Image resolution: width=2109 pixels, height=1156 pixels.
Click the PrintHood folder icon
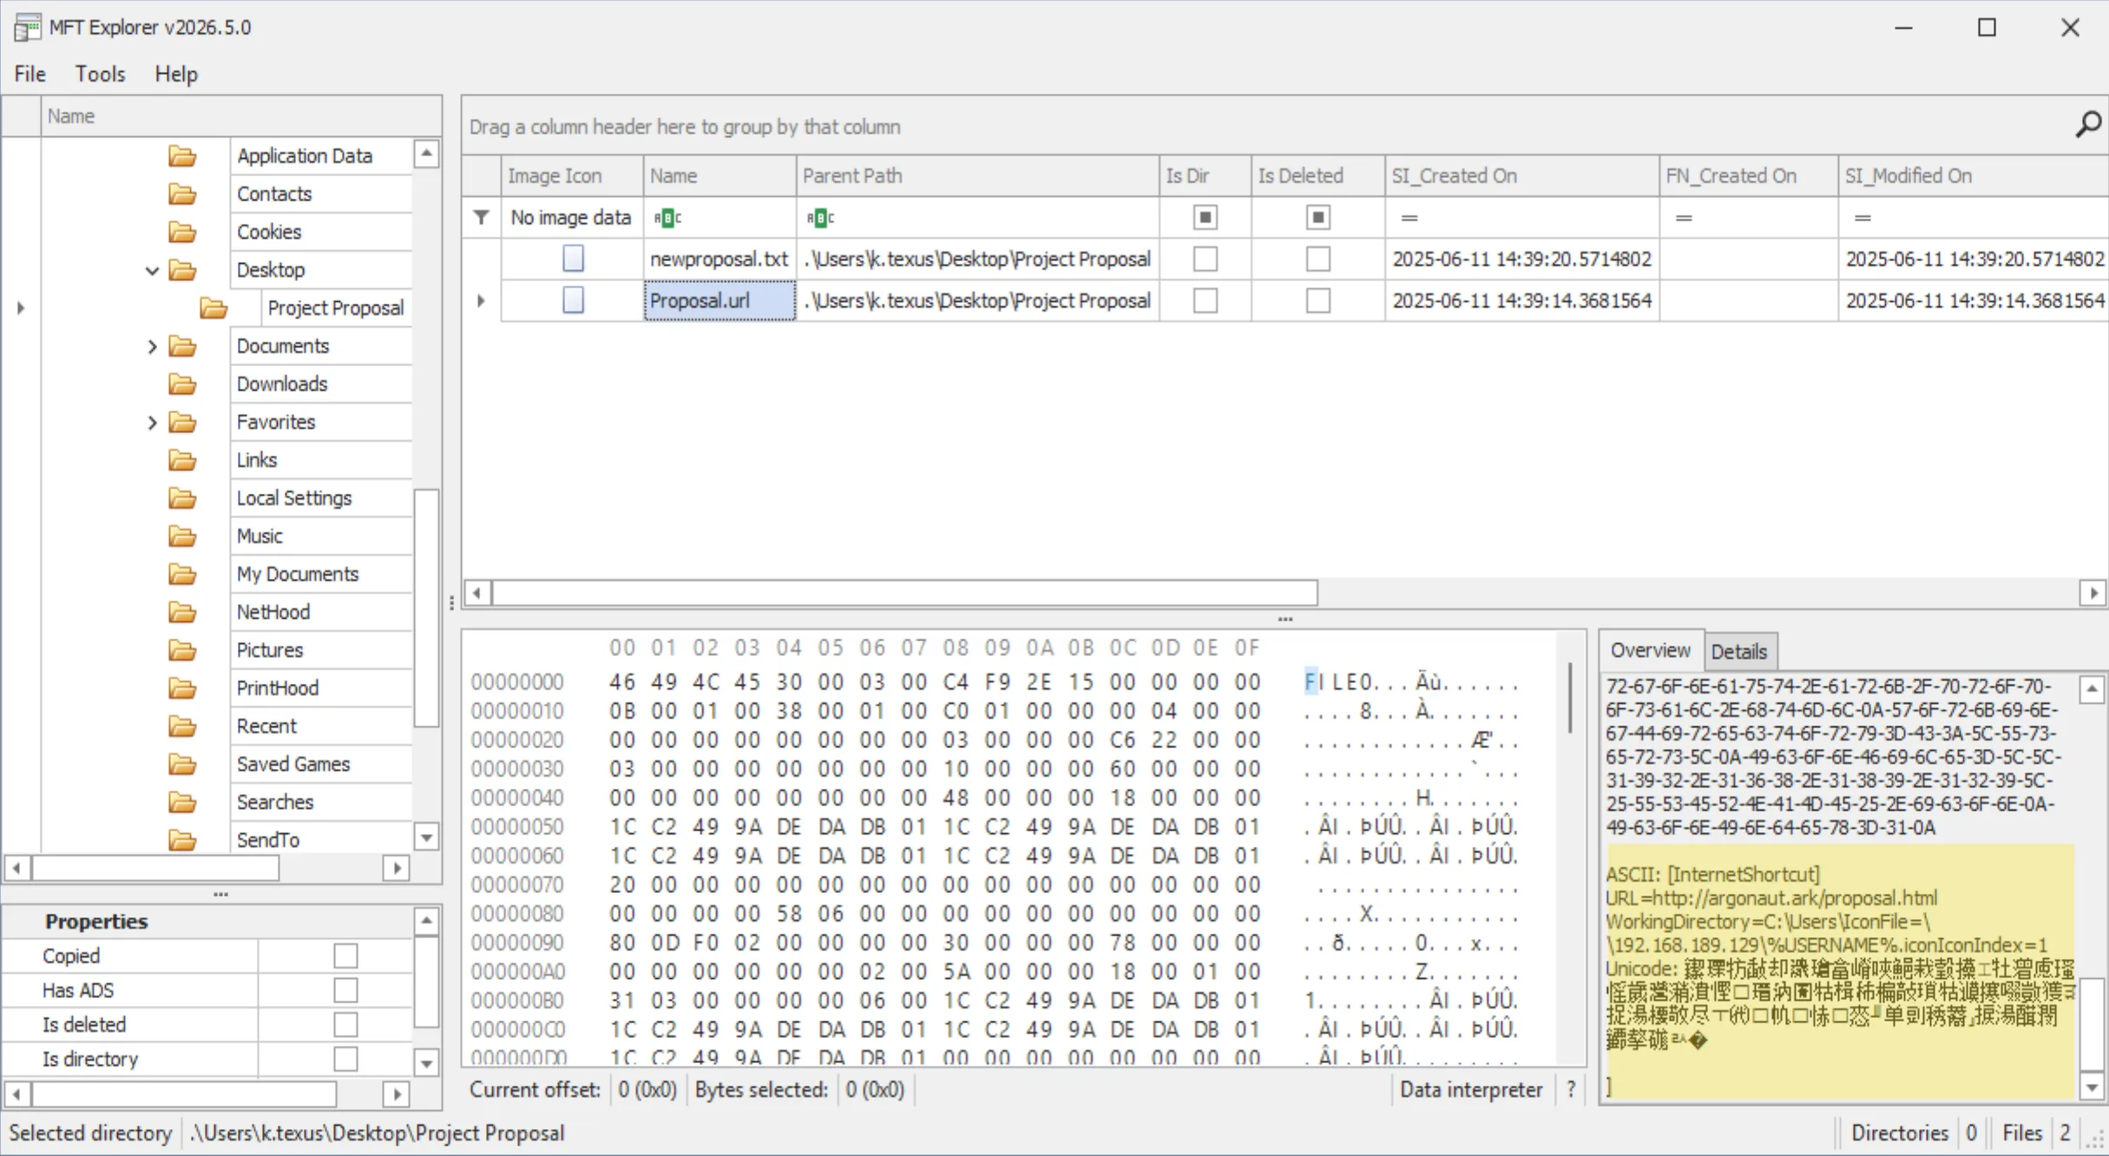pyautogui.click(x=182, y=688)
